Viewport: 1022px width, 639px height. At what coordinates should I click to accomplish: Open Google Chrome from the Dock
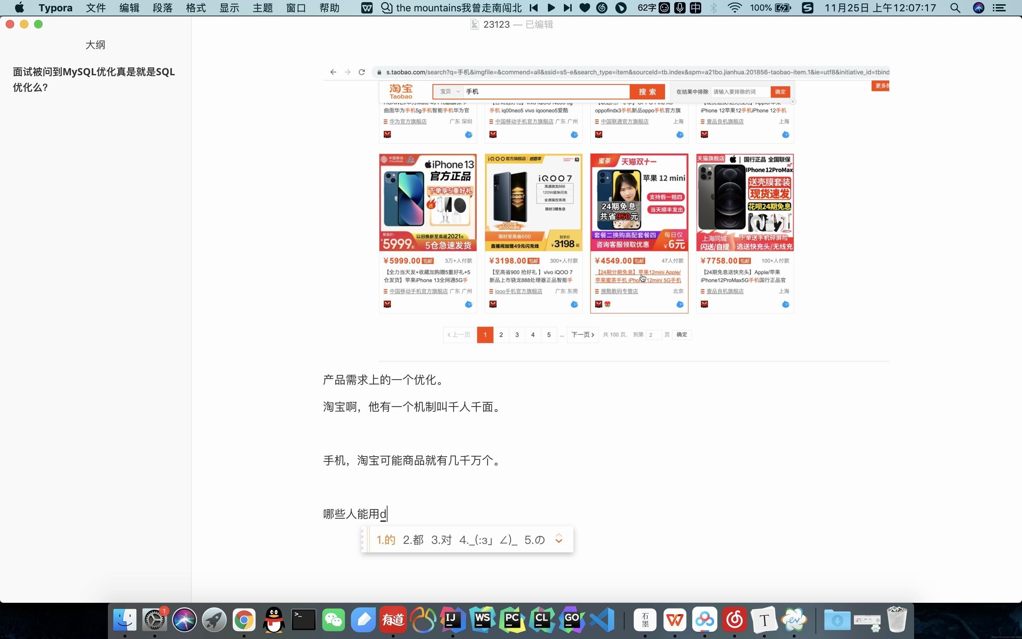tap(244, 620)
